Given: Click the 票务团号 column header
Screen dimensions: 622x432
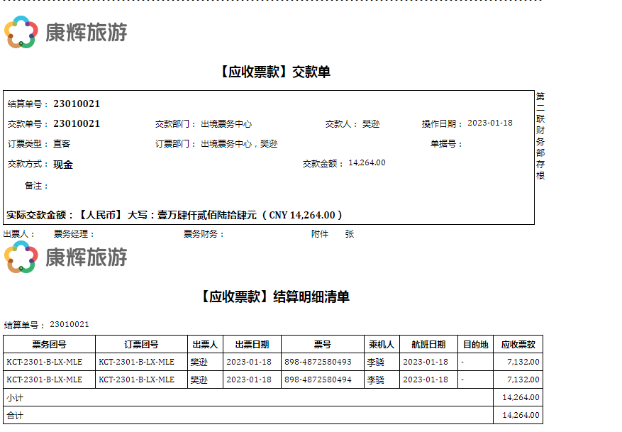Looking at the screenshot, I should click(x=49, y=344).
